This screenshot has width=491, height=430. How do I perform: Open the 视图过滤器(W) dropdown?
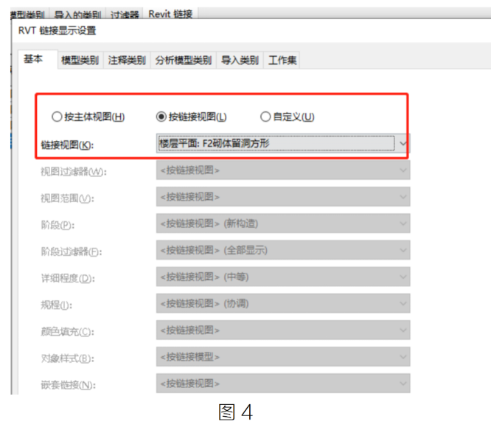[x=283, y=170]
